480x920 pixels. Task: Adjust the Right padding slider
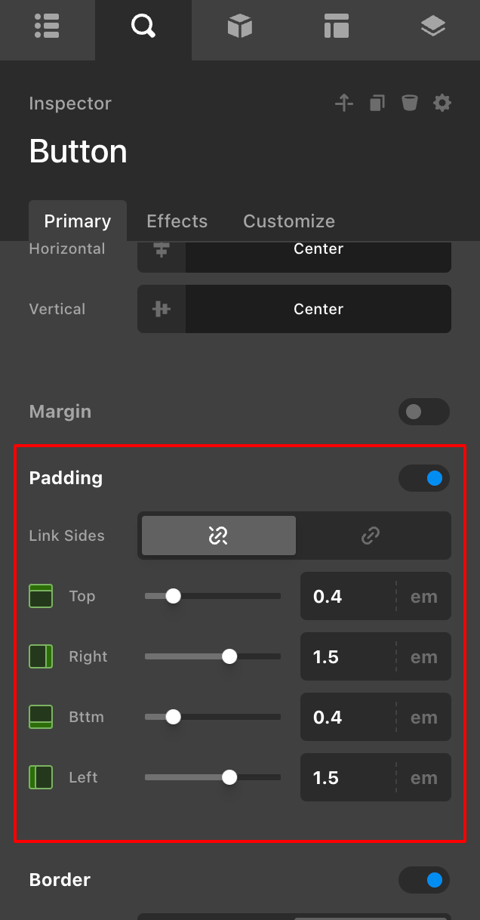click(229, 656)
